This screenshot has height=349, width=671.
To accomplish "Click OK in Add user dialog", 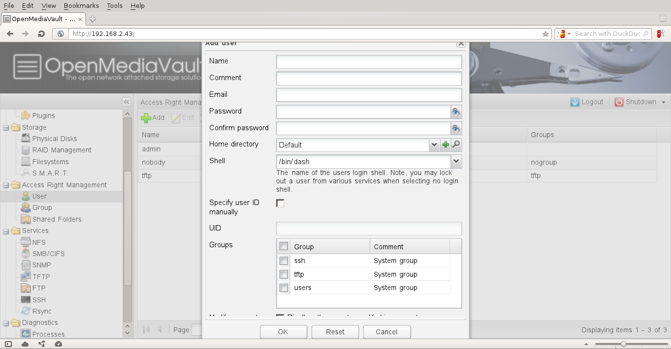I will [x=283, y=332].
